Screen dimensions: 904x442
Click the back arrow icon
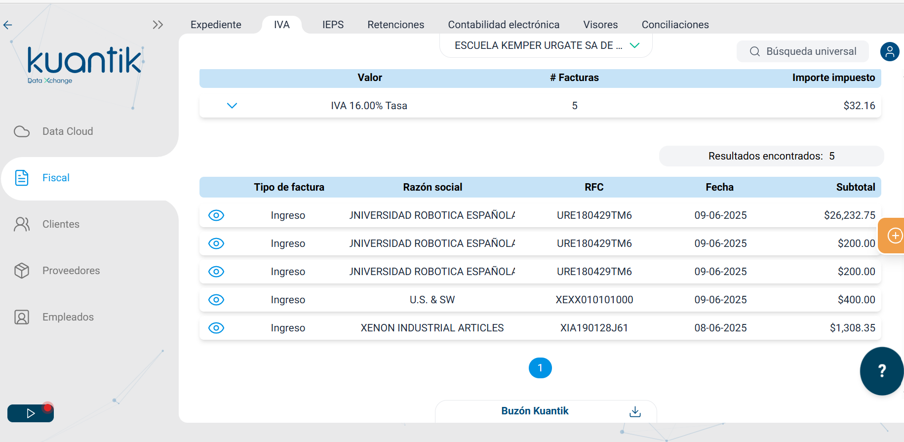point(8,25)
